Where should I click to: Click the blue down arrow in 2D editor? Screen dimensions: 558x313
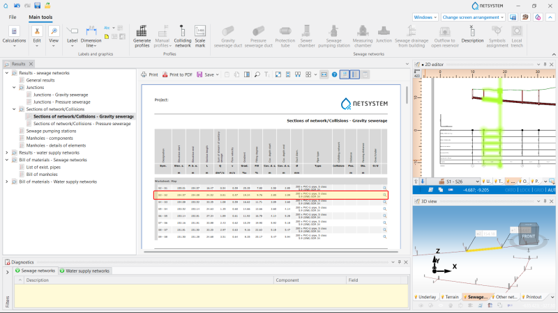pyautogui.click(x=423, y=182)
